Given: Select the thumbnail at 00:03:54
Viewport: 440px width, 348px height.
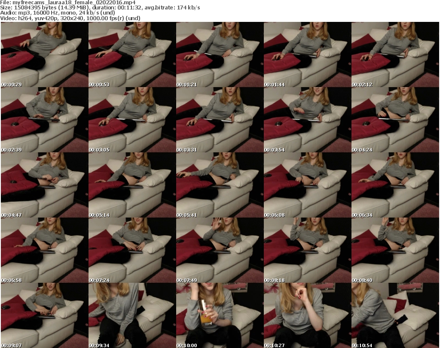Looking at the screenshot, I should click(x=307, y=120).
